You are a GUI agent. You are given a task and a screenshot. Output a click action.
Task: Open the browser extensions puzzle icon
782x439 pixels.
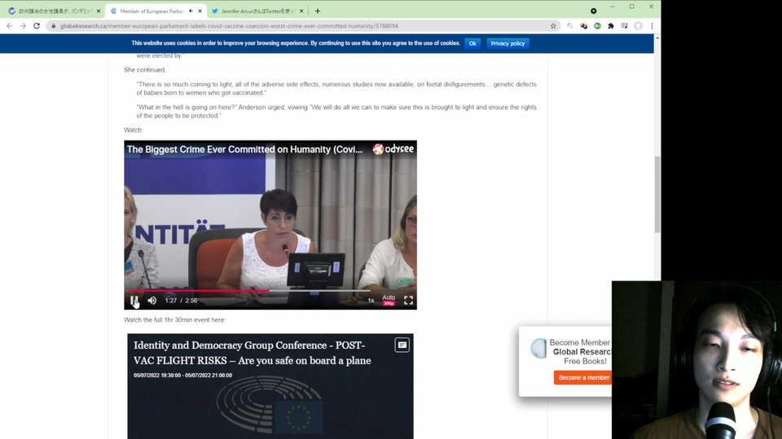click(x=610, y=26)
